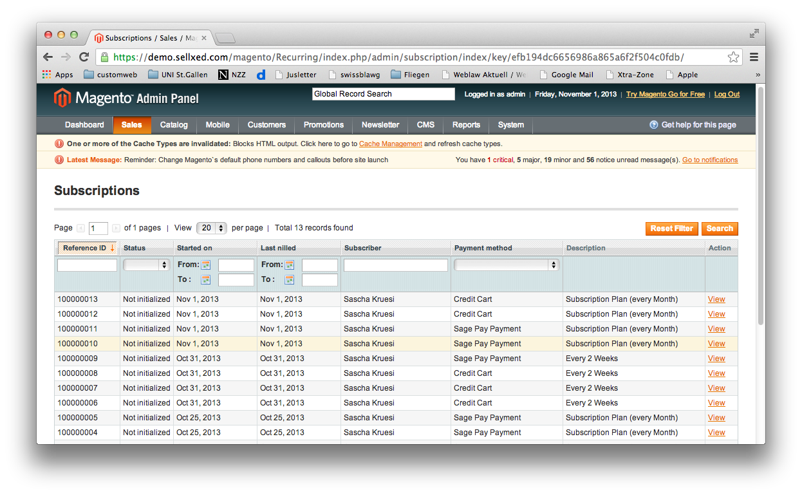Screen dimensions: 802x495
Task: Open Started on From calendar icon
Action: coord(206,265)
